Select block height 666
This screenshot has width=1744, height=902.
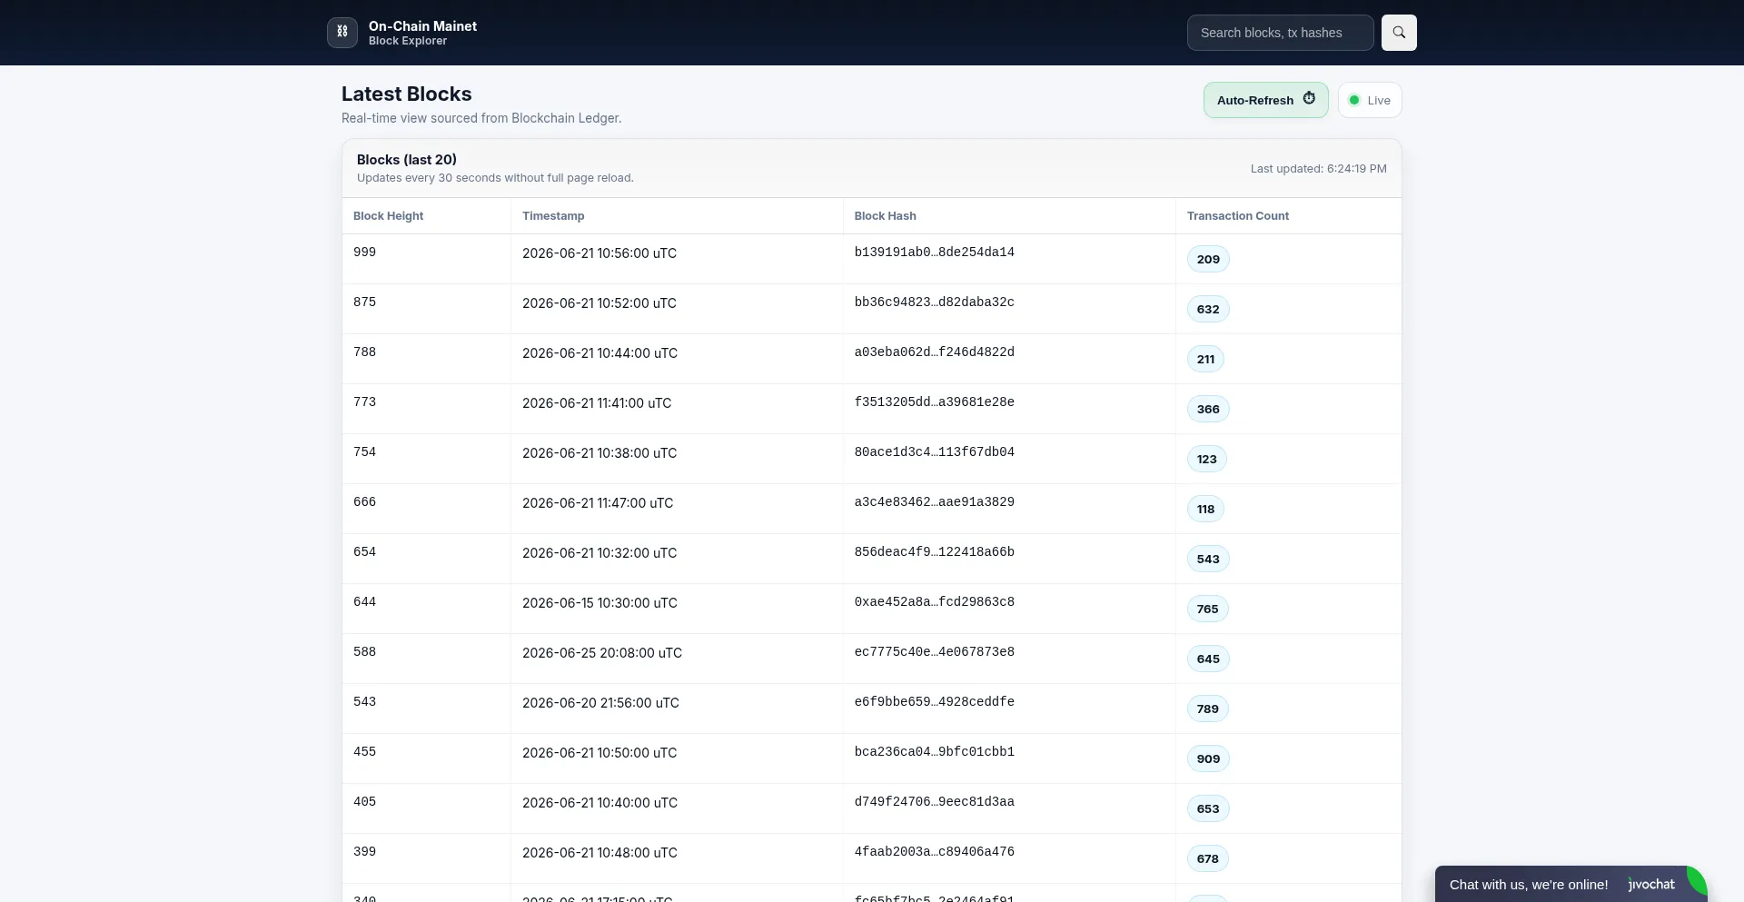tap(364, 502)
